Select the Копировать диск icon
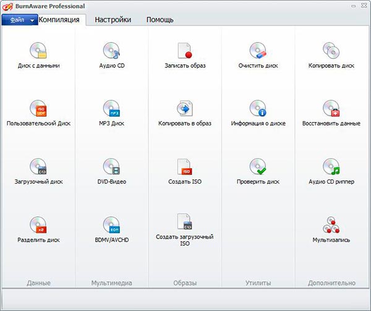Screen dimensions: 371x311 coord(331,50)
